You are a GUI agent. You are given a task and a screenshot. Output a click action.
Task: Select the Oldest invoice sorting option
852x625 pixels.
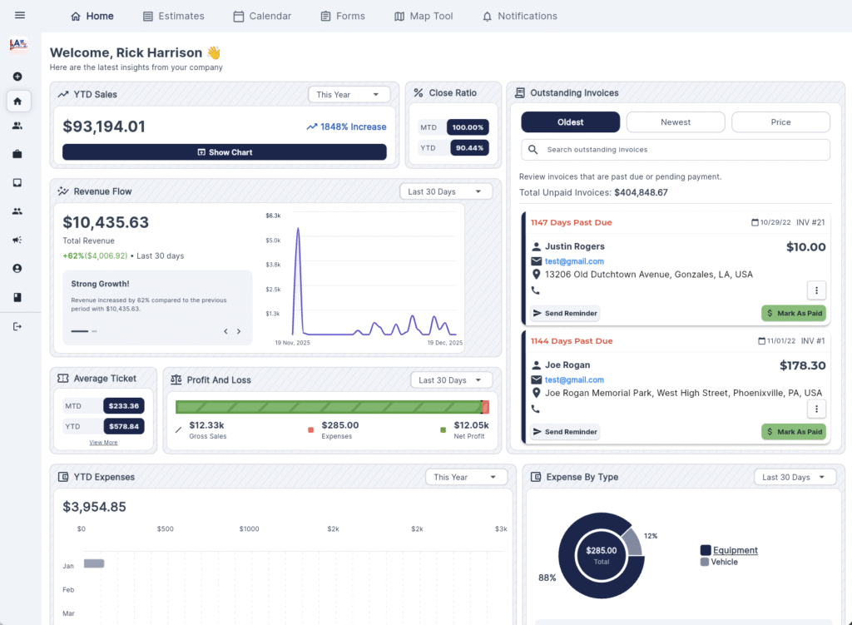(570, 122)
